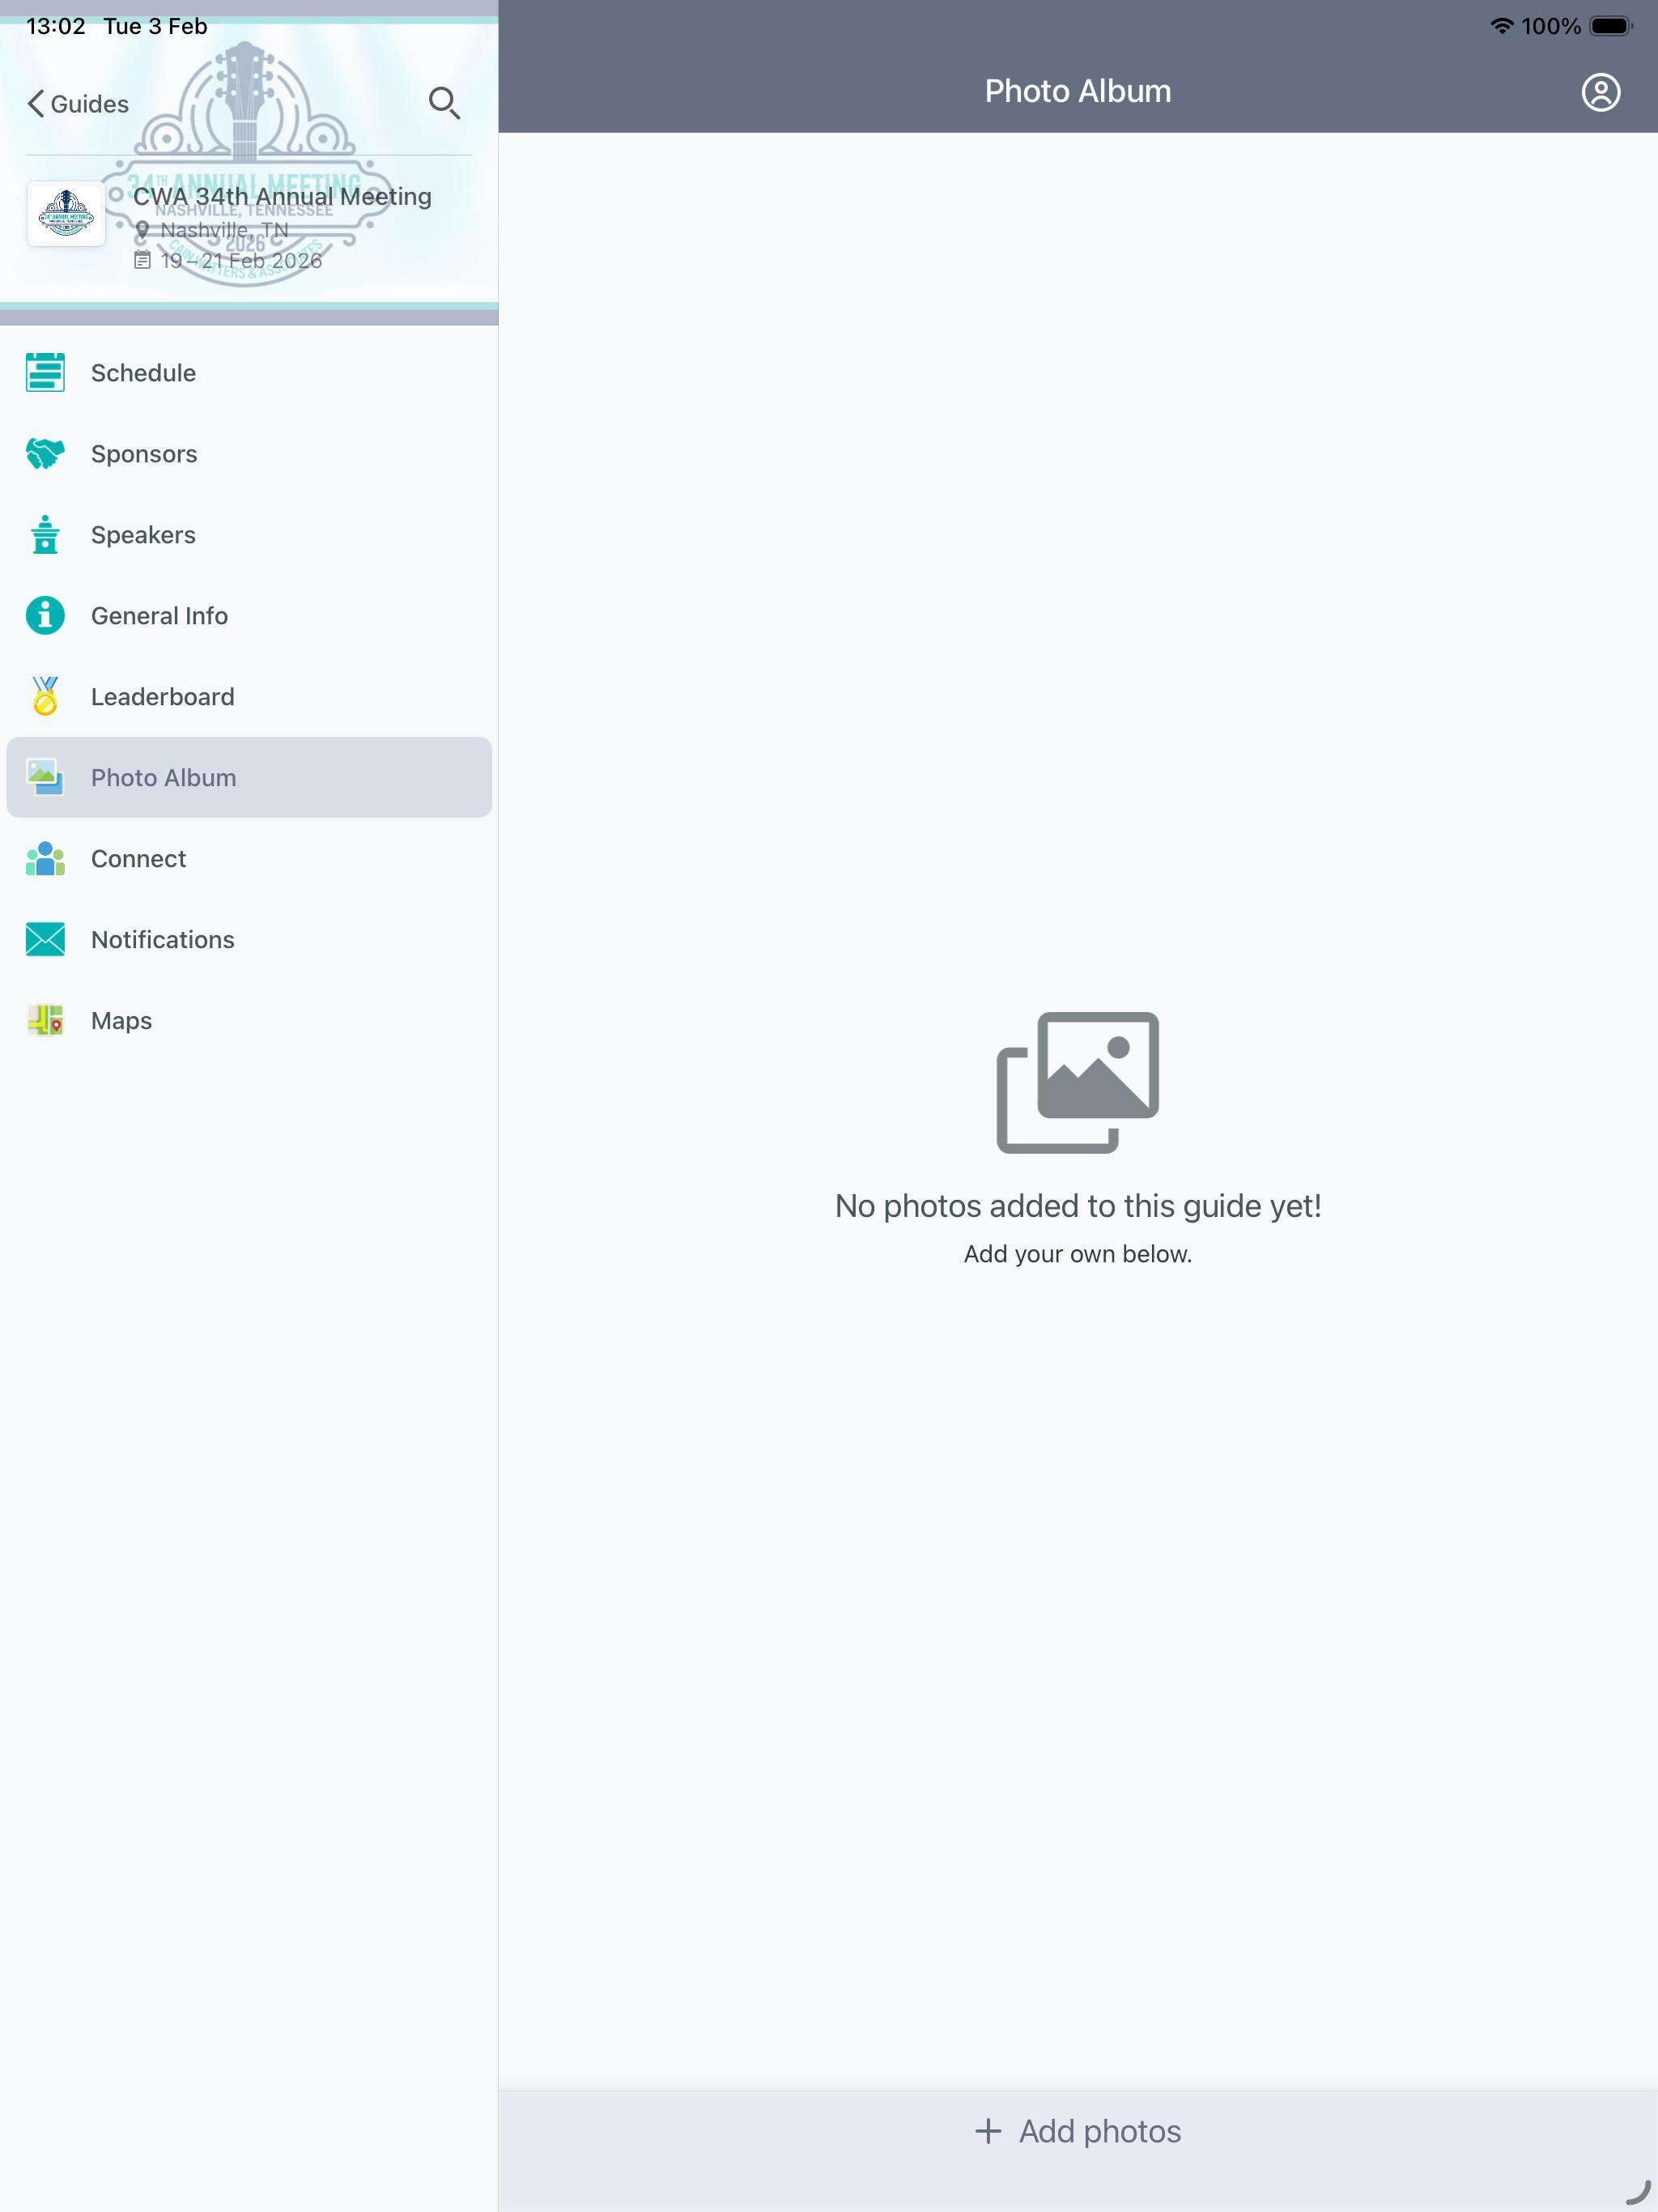Open the Speakers section

tap(249, 535)
